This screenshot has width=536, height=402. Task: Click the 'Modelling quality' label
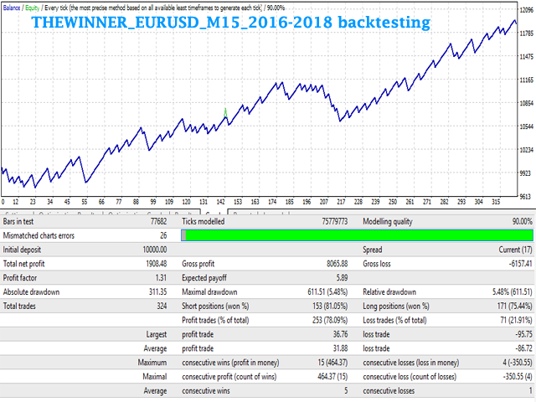(388, 221)
